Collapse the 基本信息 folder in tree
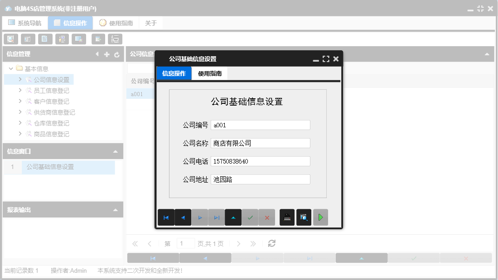The image size is (498, 280). pyautogui.click(x=10, y=68)
